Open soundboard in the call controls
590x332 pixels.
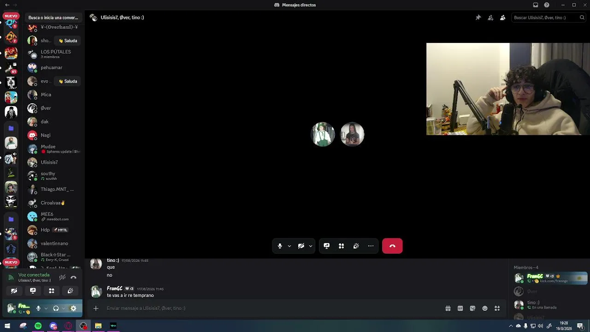(356, 246)
